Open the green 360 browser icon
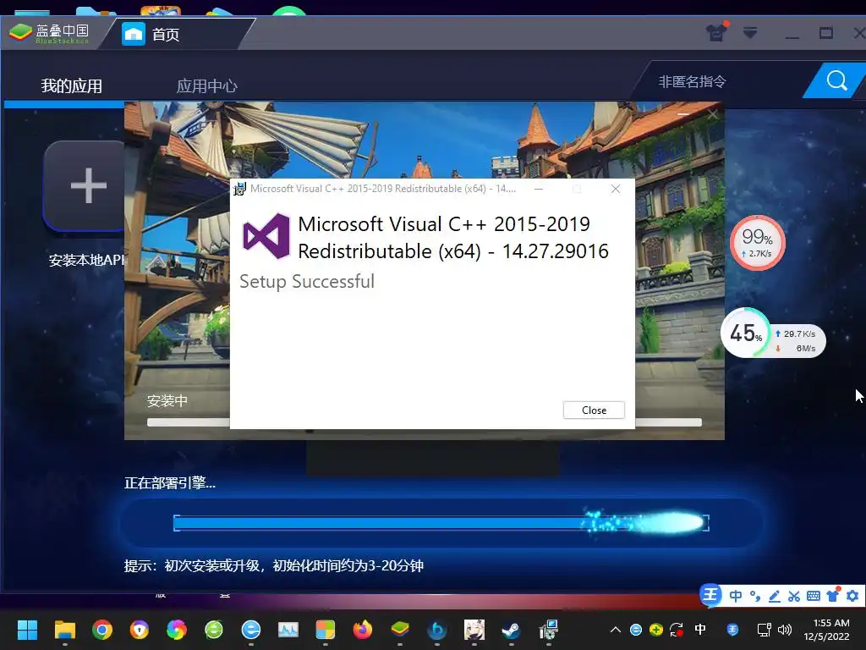866x650 pixels. click(x=214, y=630)
